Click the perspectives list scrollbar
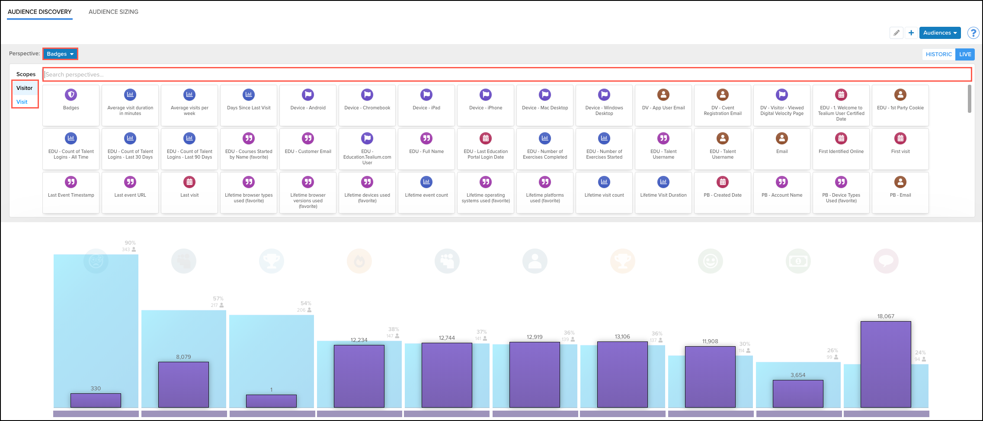983x421 pixels. coord(969,99)
